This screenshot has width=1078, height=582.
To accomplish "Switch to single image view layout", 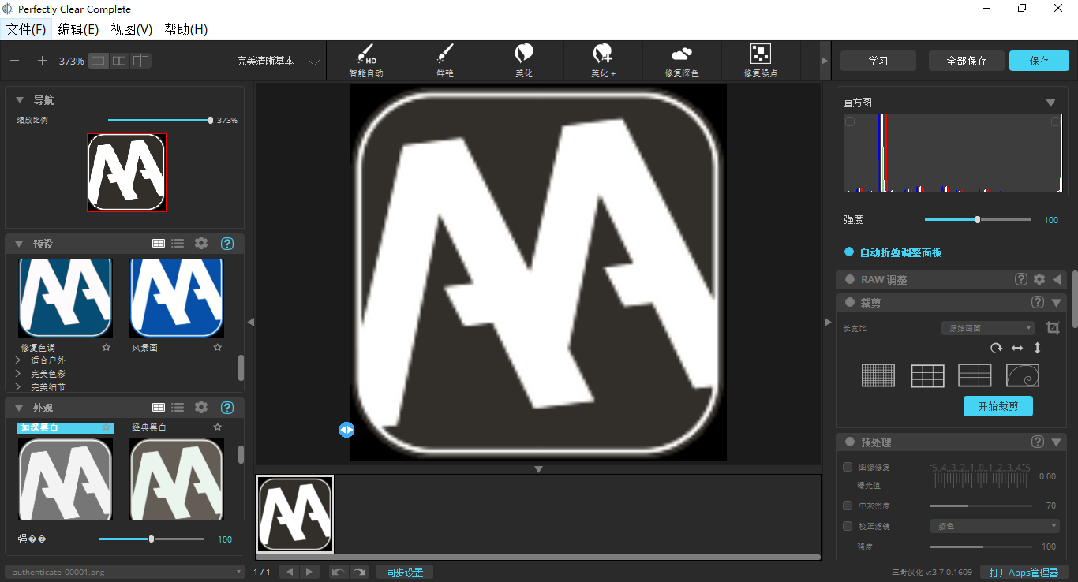I will [x=98, y=61].
